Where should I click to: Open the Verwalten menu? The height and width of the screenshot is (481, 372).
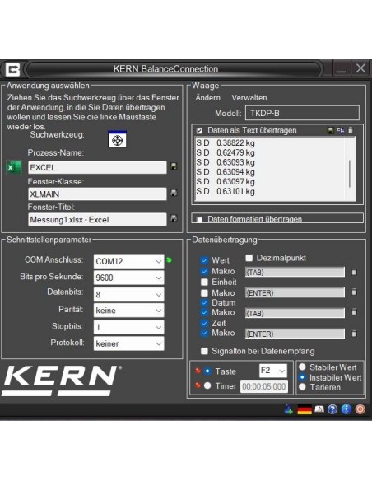(249, 98)
